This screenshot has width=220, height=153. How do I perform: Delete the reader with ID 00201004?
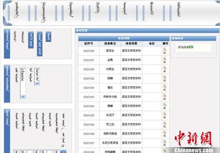[x=165, y=108]
